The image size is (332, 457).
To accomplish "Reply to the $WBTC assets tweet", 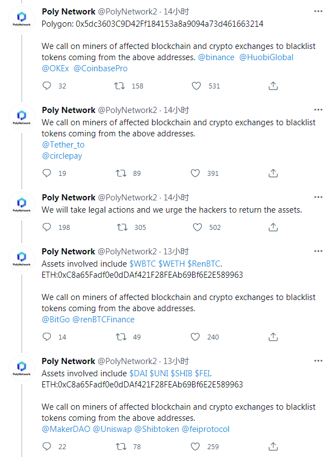I will coord(47,337).
